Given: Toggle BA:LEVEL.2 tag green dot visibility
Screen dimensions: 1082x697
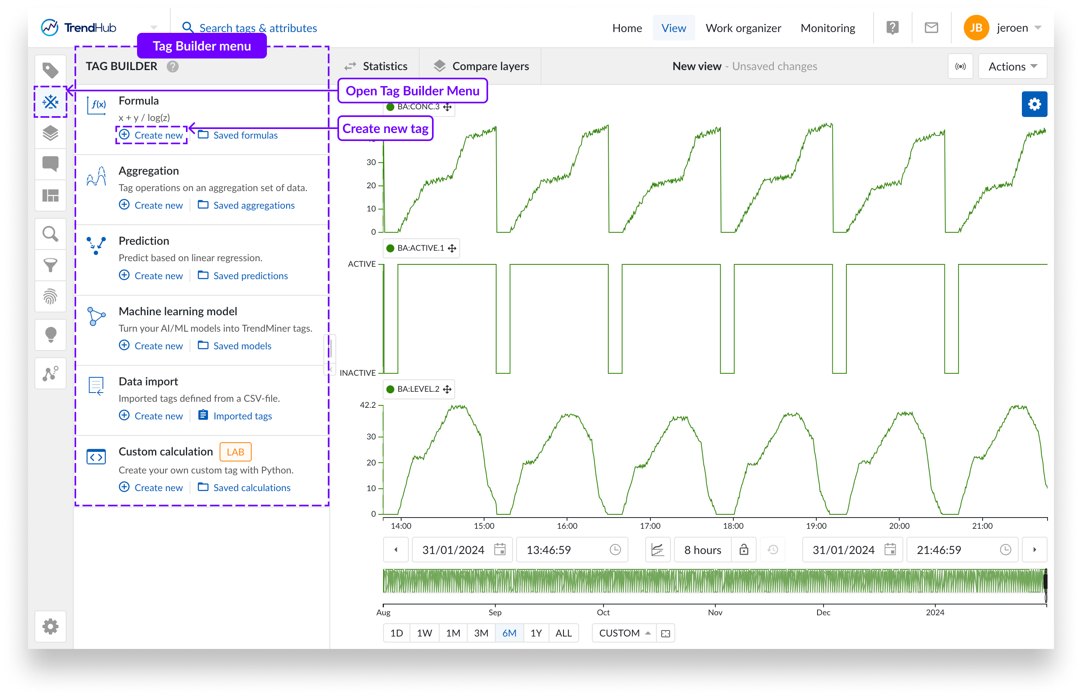Looking at the screenshot, I should (x=390, y=389).
